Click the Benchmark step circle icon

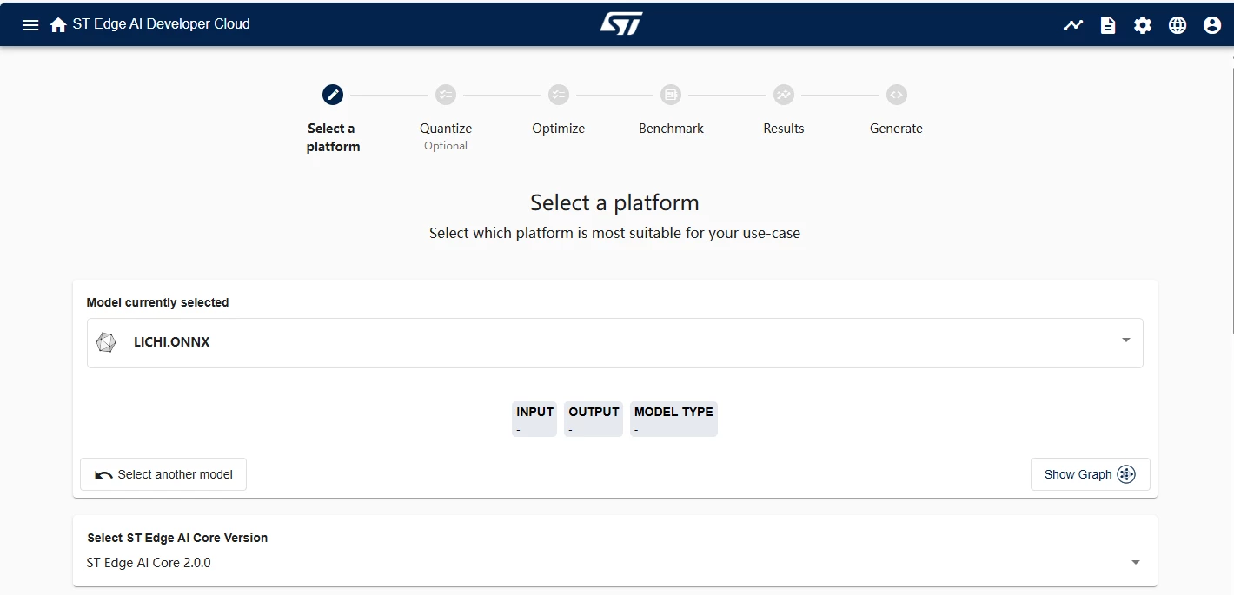tap(671, 95)
